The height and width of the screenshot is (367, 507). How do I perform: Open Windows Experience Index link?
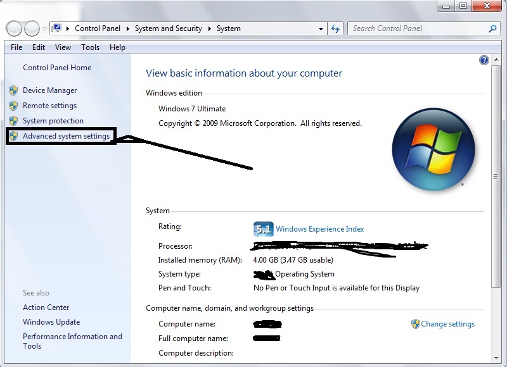320,229
